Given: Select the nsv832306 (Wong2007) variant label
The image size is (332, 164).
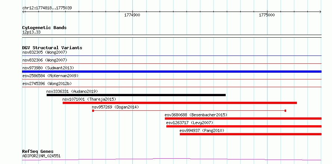Looking at the screenshot, I should pos(45,60).
